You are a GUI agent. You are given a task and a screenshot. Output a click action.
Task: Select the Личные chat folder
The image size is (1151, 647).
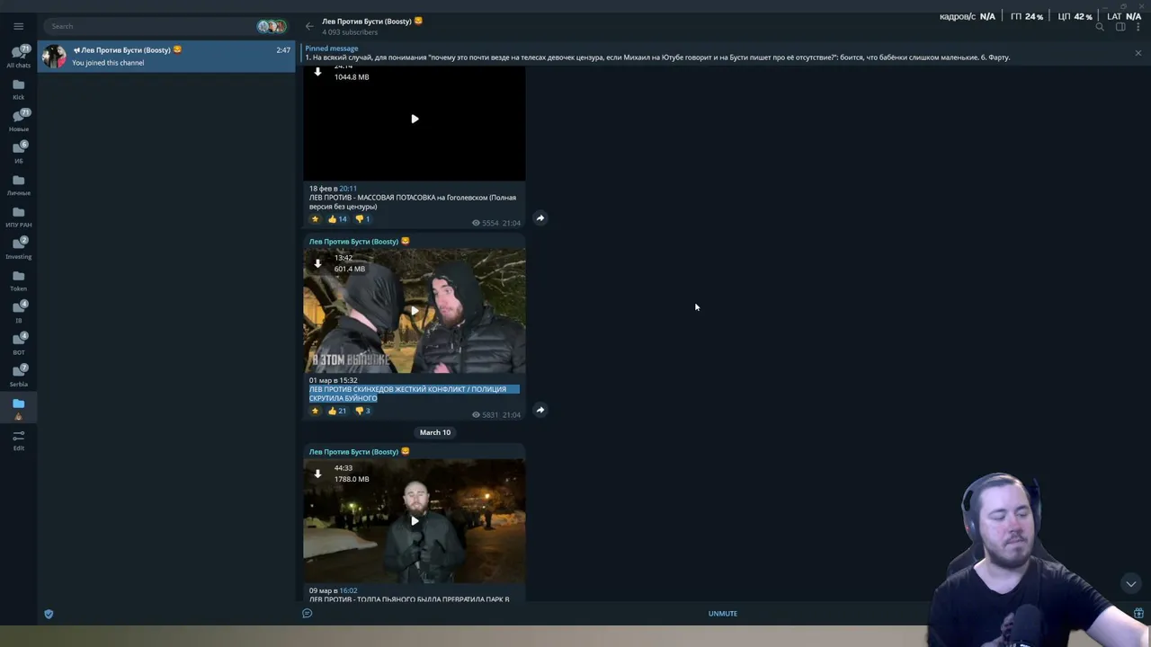19,185
